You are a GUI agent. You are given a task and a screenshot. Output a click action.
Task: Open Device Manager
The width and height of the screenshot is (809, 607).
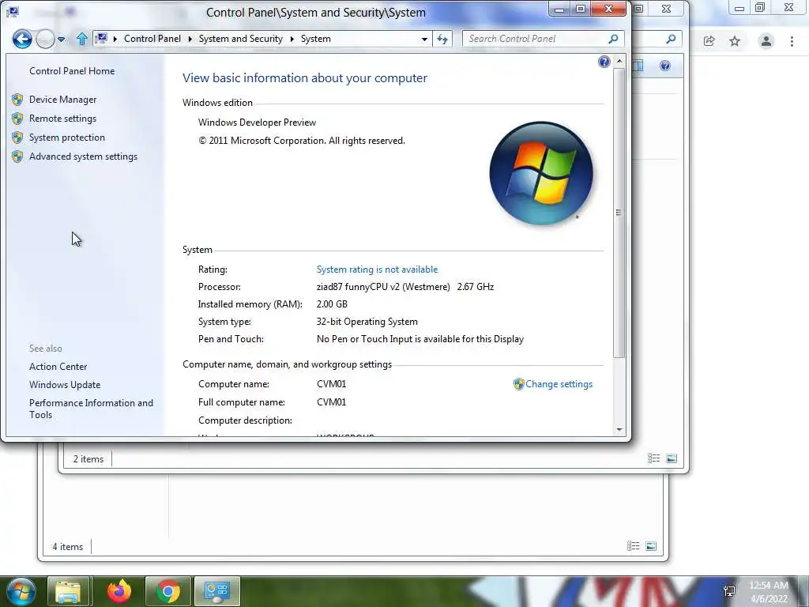[62, 99]
